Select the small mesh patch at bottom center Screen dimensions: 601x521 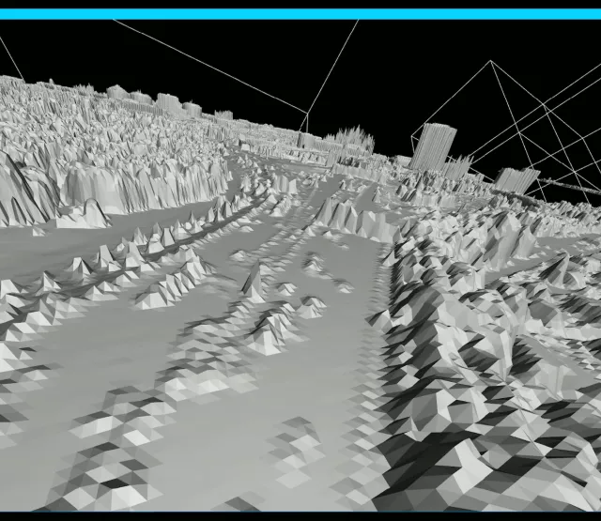(x=300, y=451)
